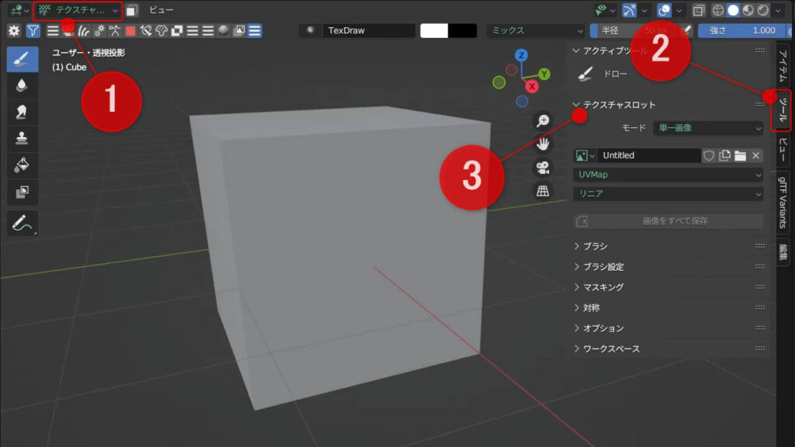The height and width of the screenshot is (447, 795).
Task: Open the モード 単一画像 dropdown
Action: tap(708, 128)
